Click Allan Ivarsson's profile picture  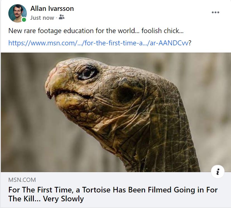click(x=17, y=13)
